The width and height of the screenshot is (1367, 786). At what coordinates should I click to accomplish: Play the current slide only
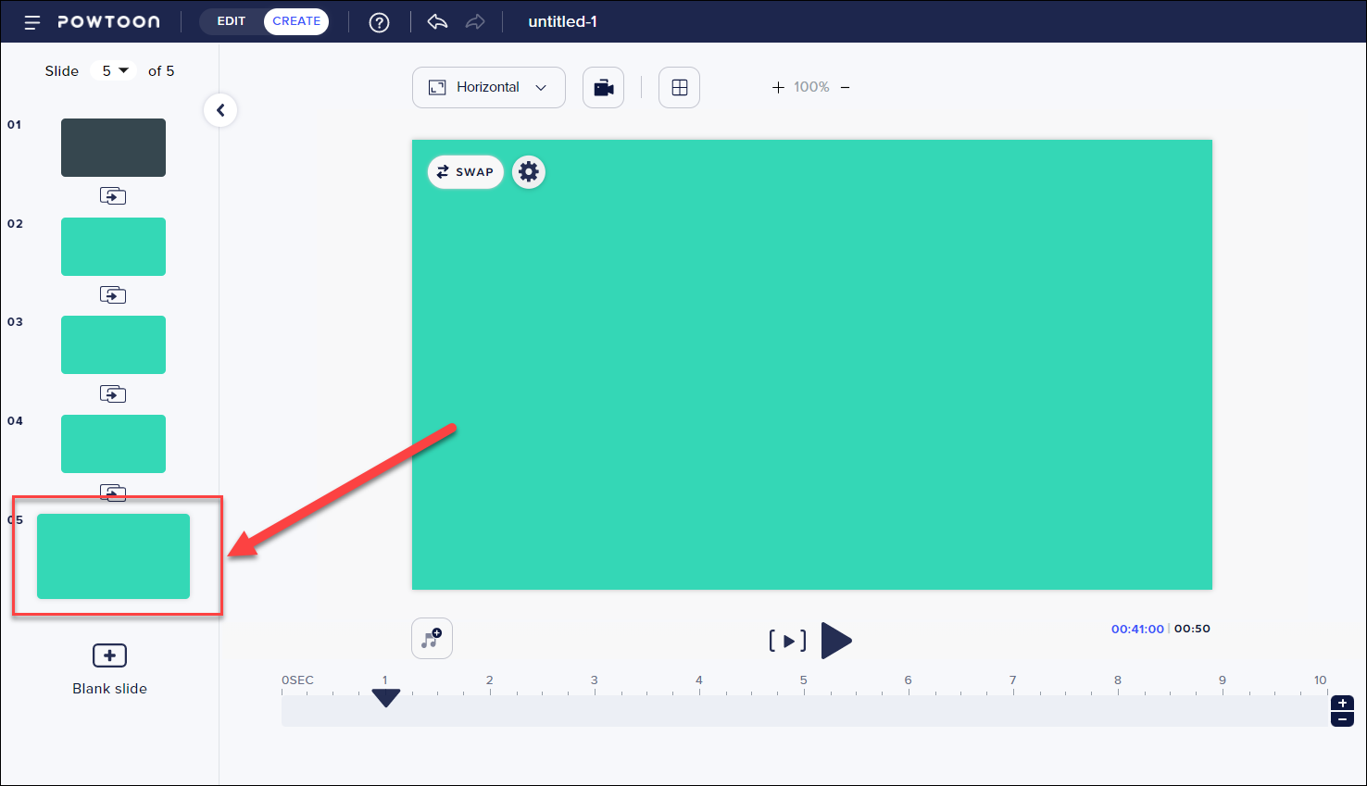pos(787,641)
